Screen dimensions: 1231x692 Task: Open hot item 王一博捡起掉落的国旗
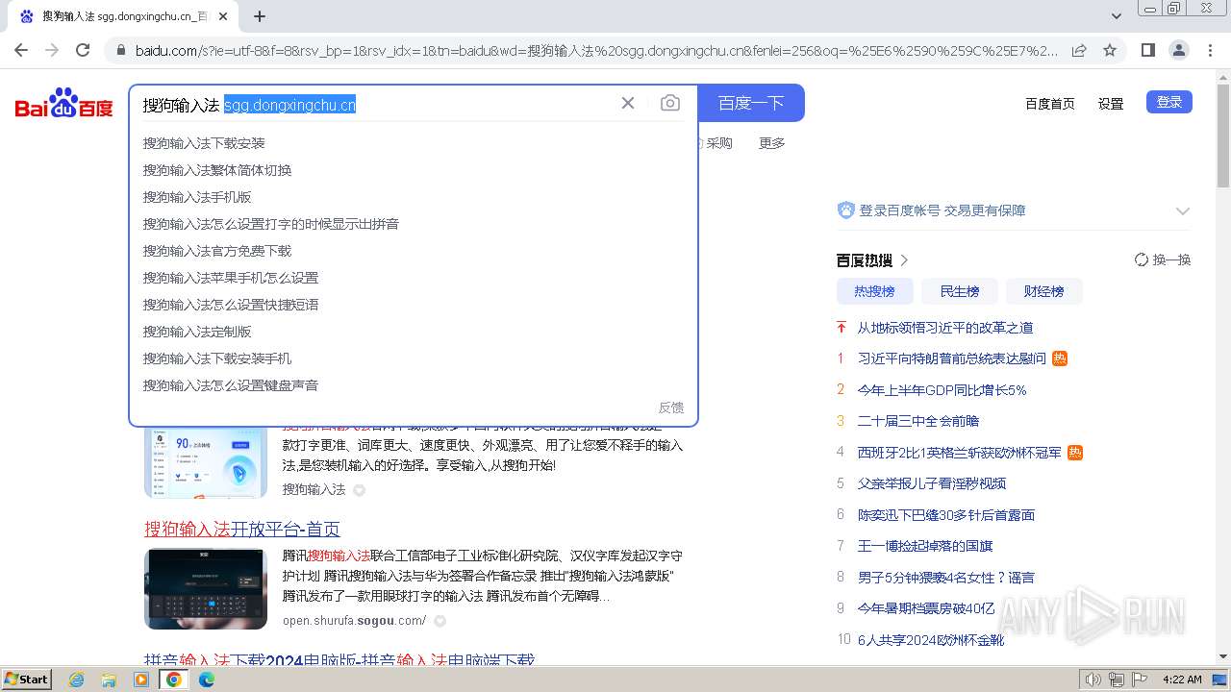925,546
